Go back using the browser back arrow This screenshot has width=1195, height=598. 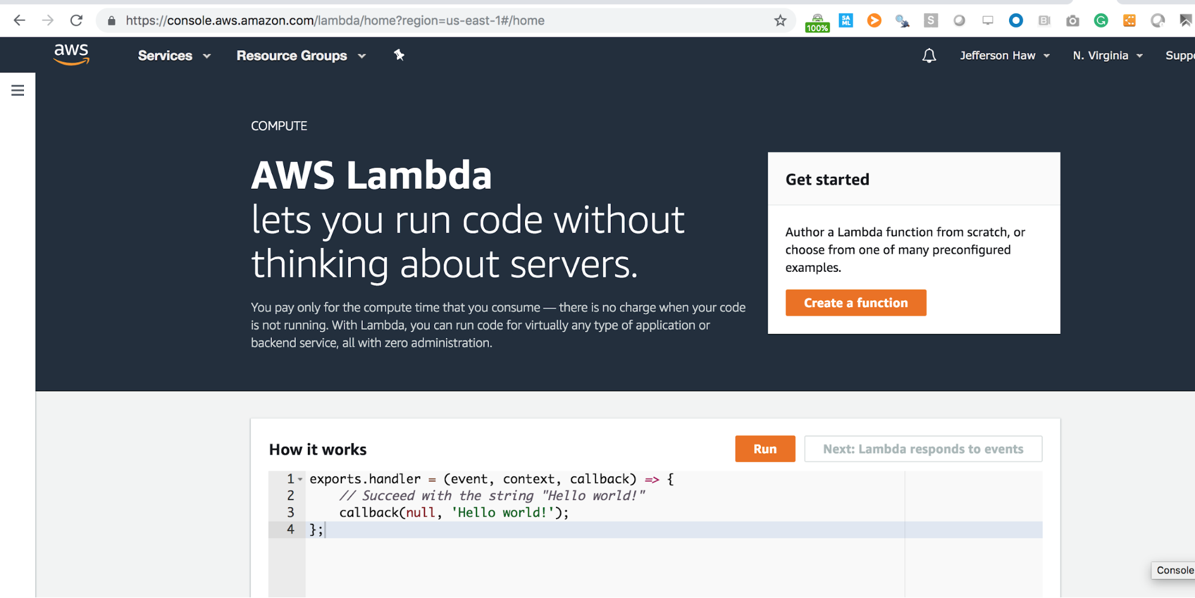point(20,21)
